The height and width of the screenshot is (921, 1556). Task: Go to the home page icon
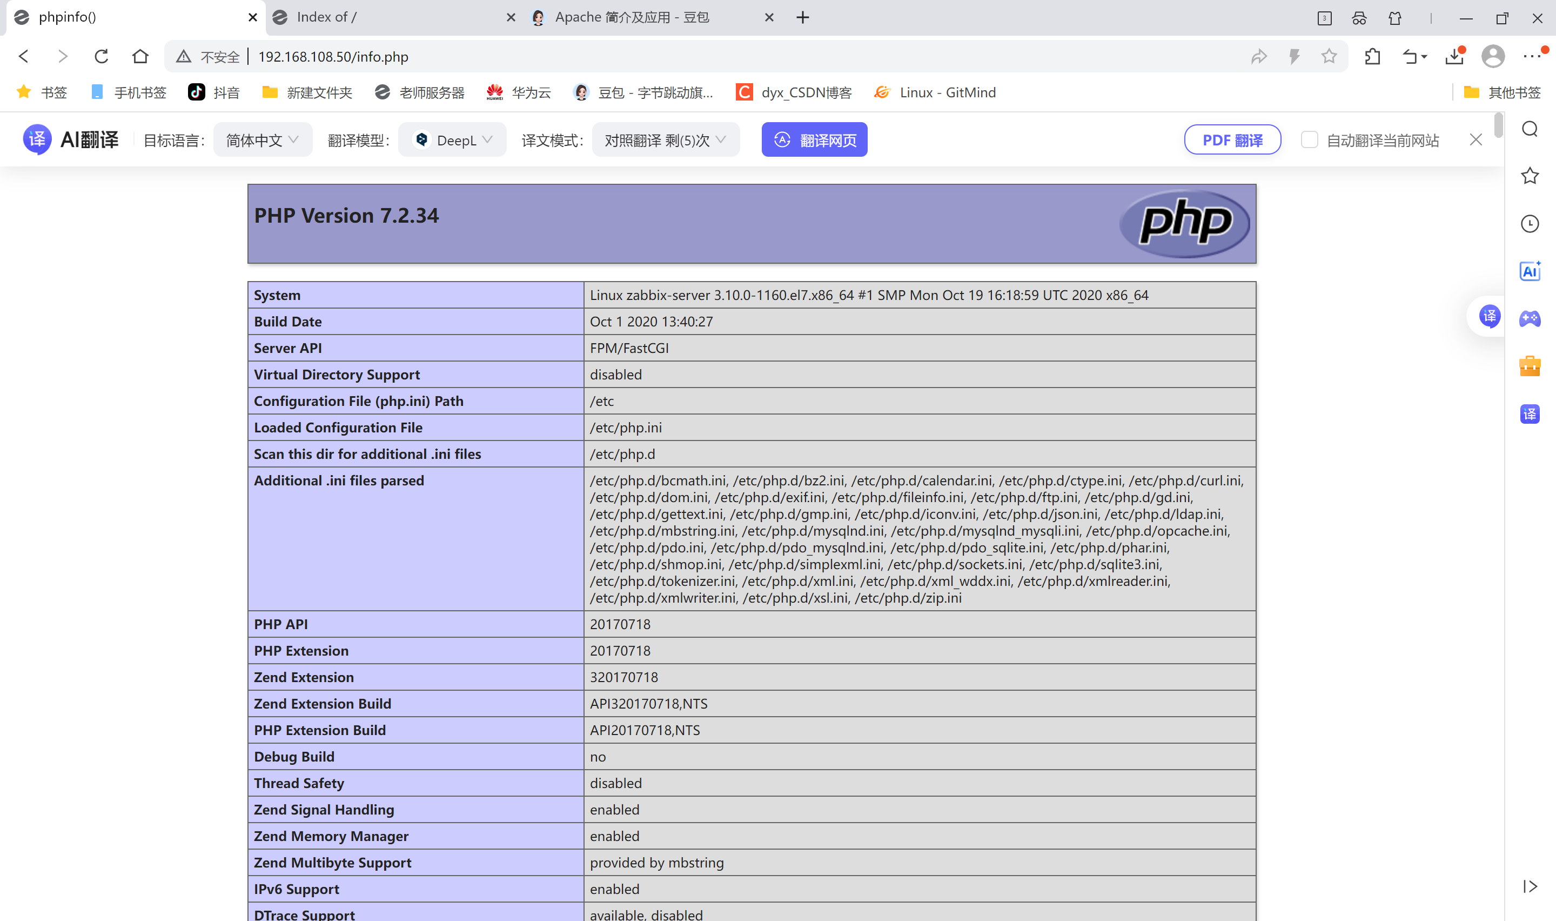[x=140, y=56]
